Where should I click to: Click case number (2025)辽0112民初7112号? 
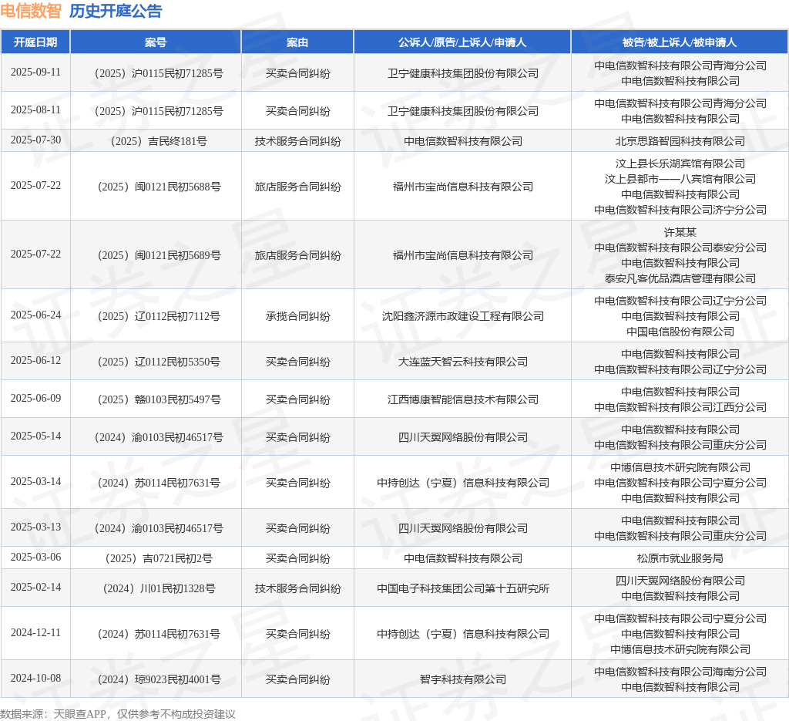tap(159, 316)
